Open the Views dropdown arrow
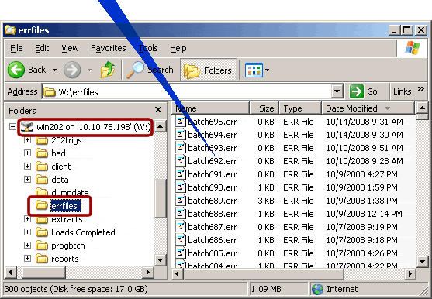Screen dimensions: 432x299 pos(267,70)
